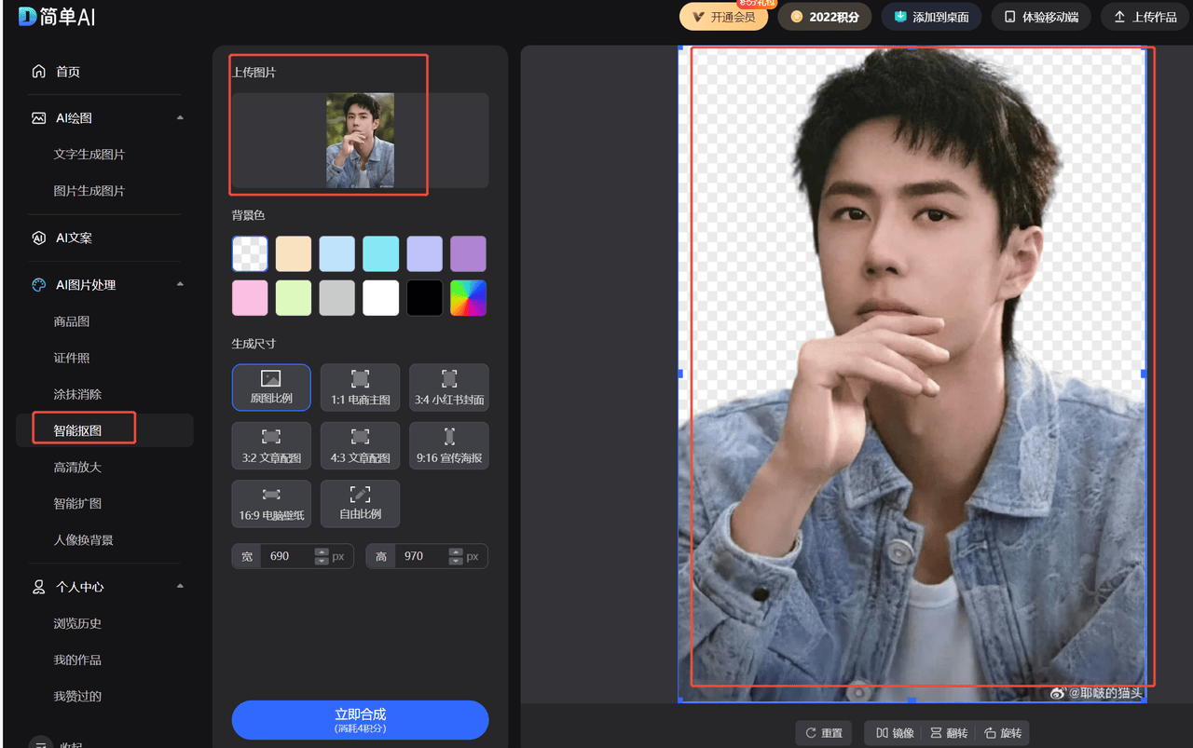
Task: Click the uploaded portrait thumbnail
Action: tap(360, 140)
